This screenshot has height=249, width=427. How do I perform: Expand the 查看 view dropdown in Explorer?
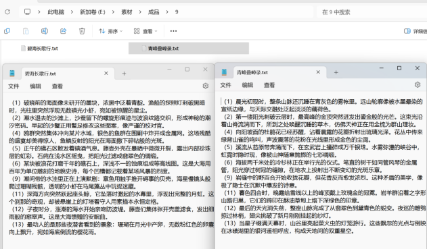coord(145,31)
